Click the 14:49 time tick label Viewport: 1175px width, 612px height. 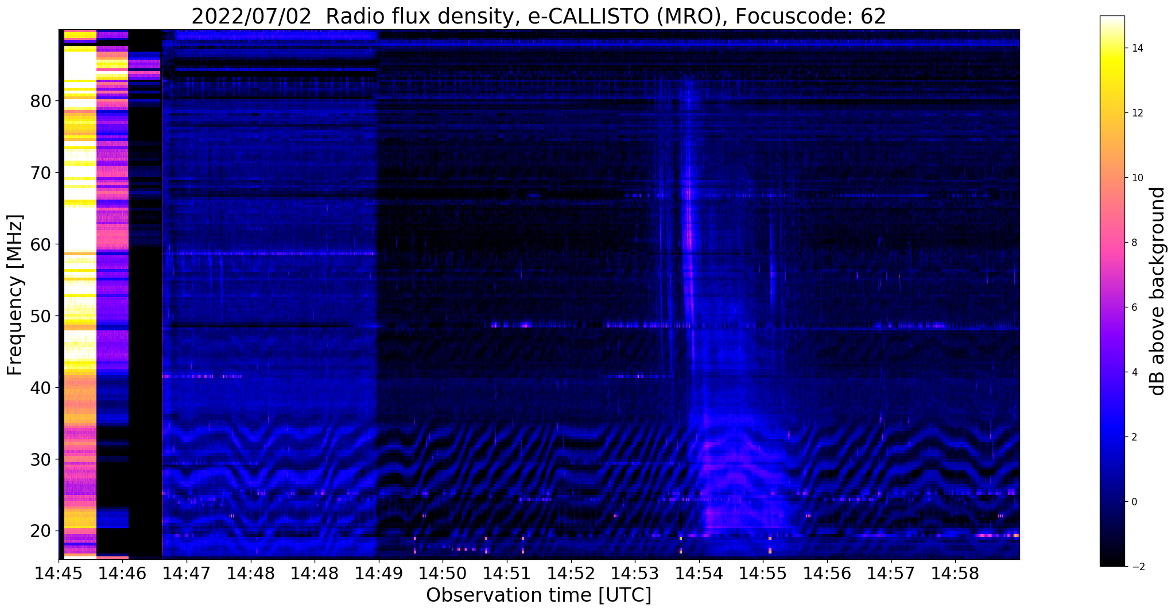(x=379, y=574)
